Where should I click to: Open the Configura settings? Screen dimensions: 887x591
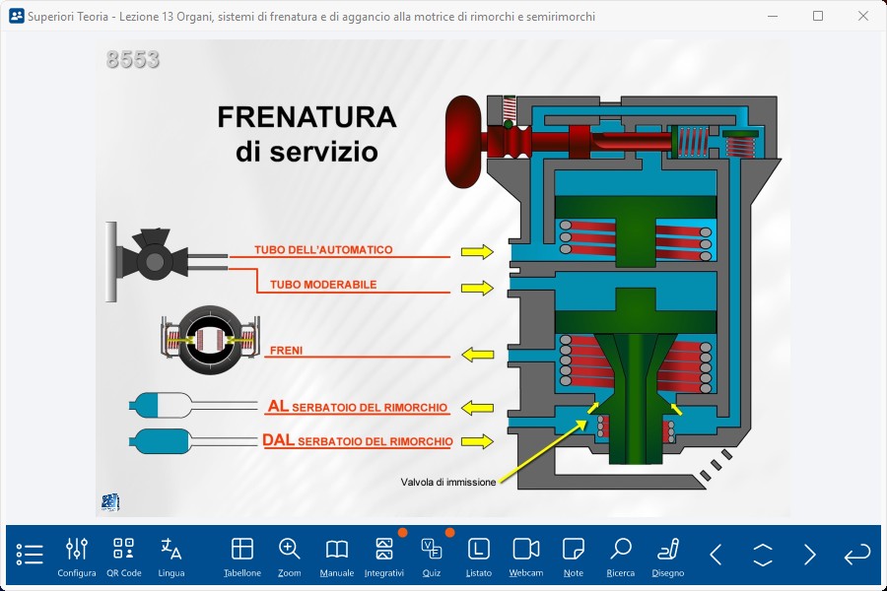pyautogui.click(x=77, y=556)
